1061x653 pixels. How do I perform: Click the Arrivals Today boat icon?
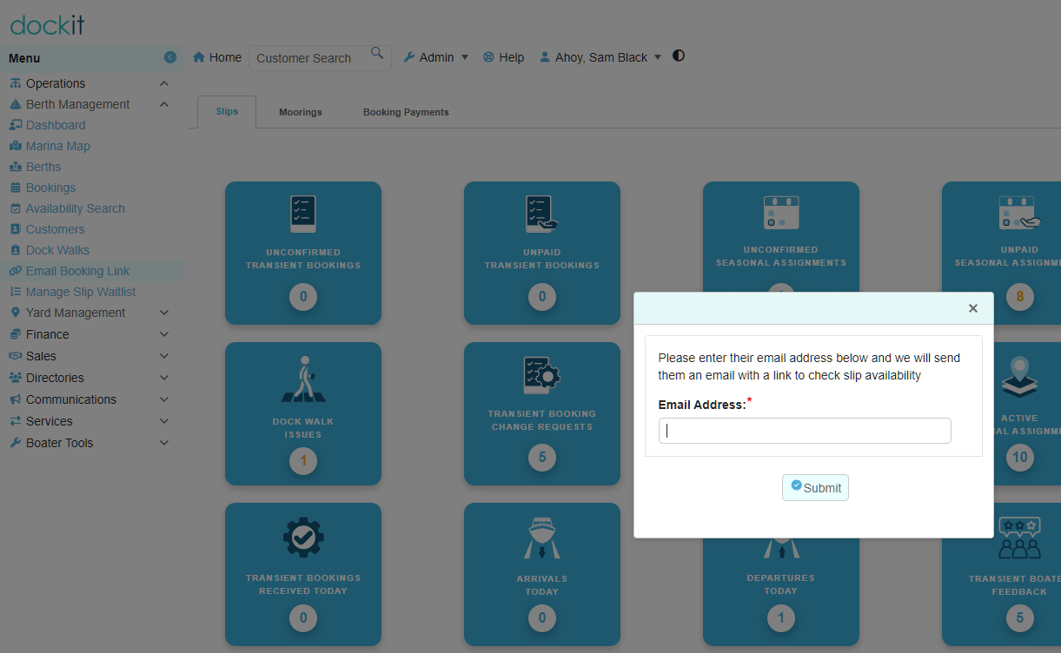pos(542,539)
